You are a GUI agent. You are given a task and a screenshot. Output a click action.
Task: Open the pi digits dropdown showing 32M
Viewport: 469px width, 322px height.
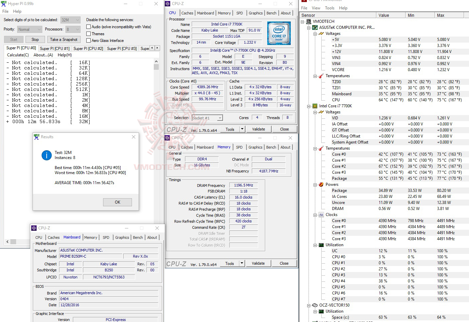point(71,20)
